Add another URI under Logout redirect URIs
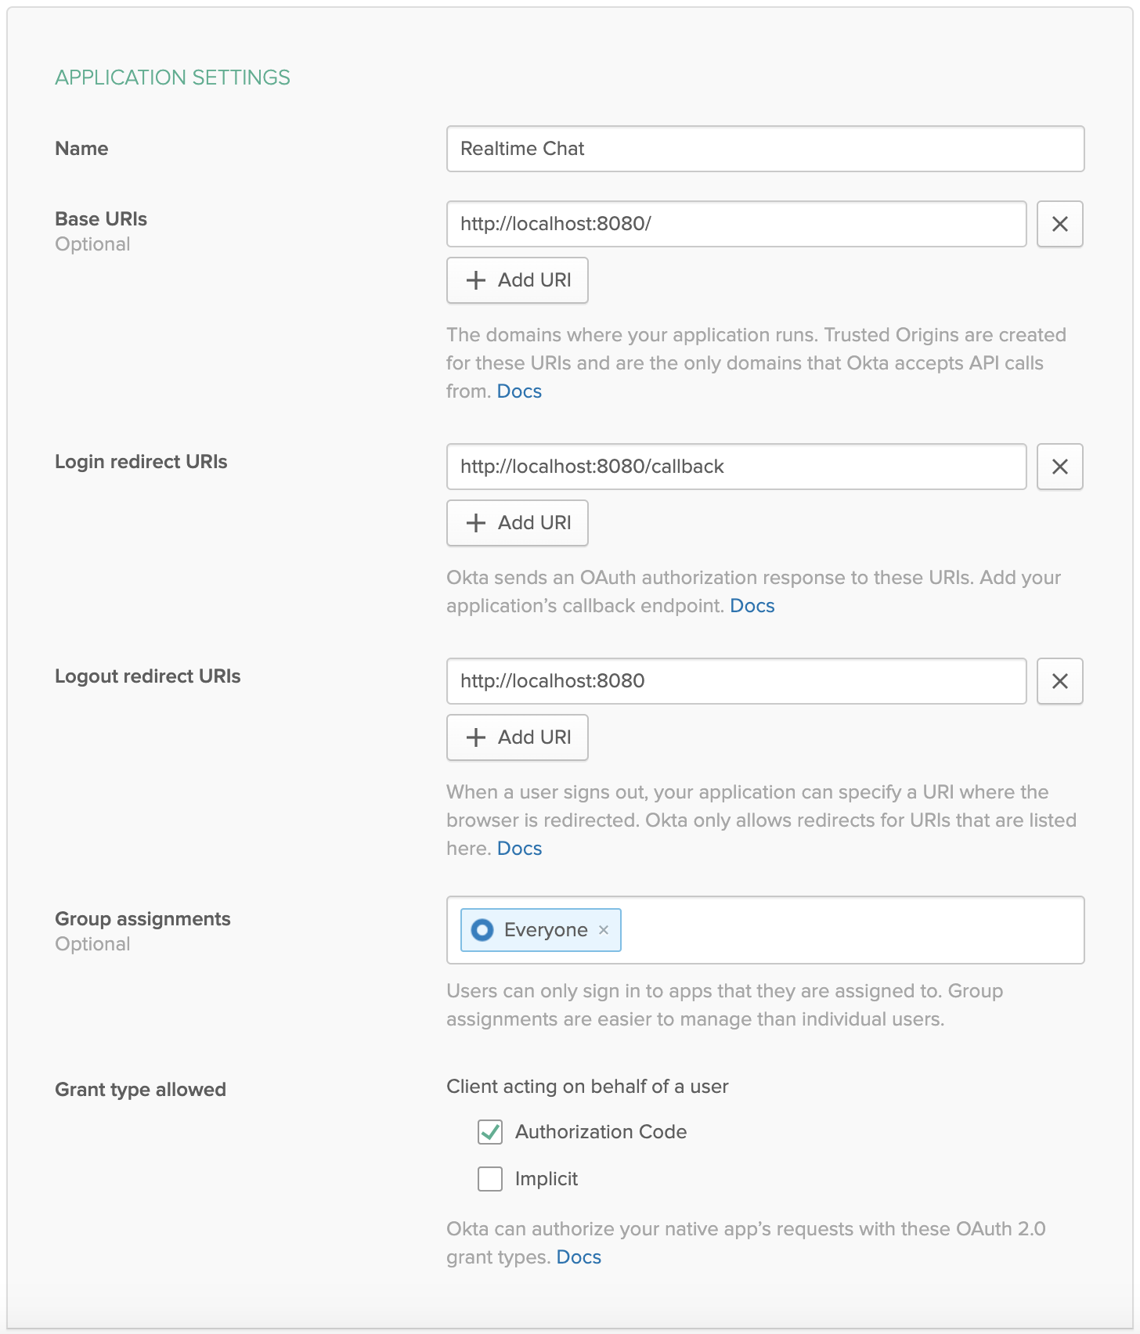Image resolution: width=1140 pixels, height=1334 pixels. click(x=518, y=737)
